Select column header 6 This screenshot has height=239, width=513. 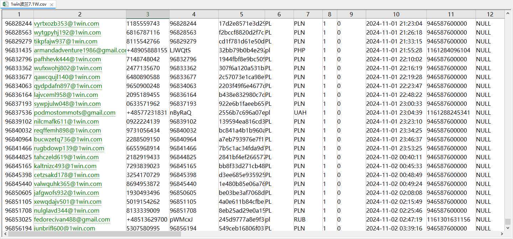pos(279,14)
